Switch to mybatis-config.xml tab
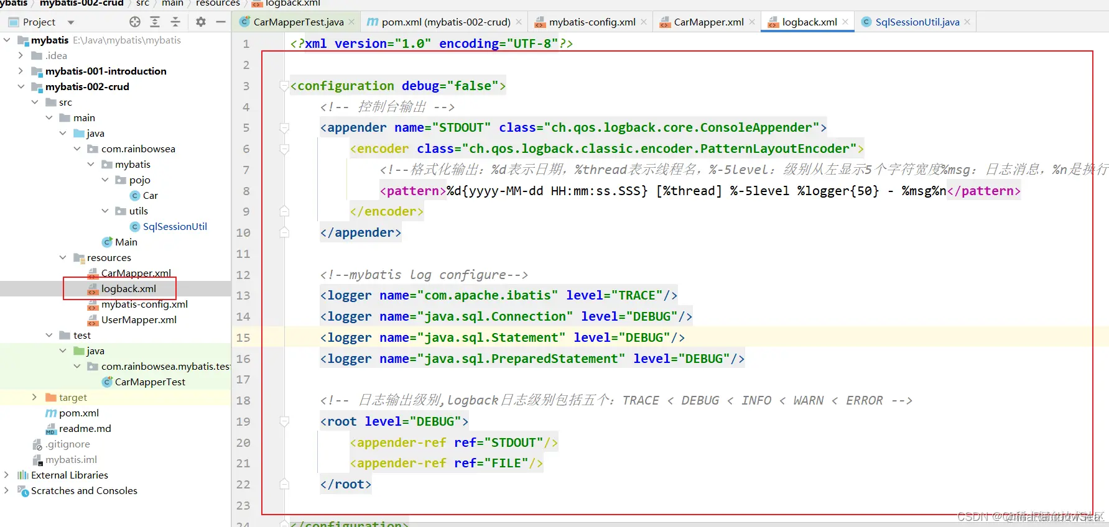This screenshot has width=1109, height=527. [592, 22]
